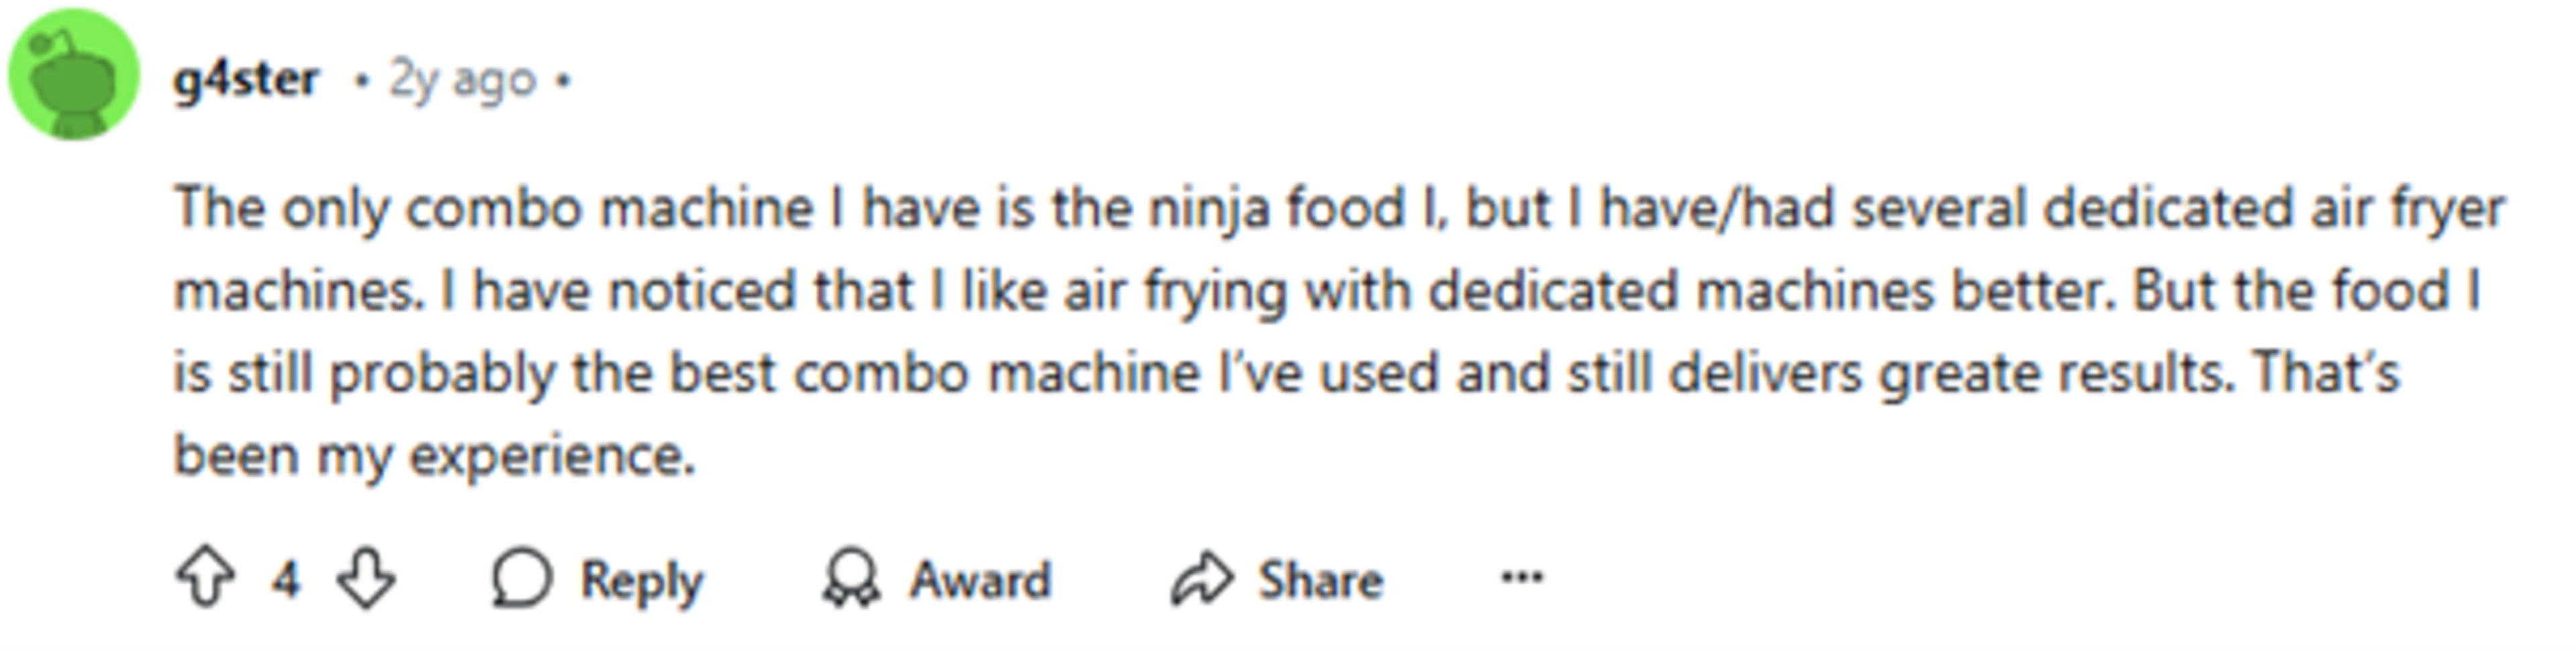The width and height of the screenshot is (2576, 651).
Task: Click the Award ribbon icon
Action: [x=851, y=579]
